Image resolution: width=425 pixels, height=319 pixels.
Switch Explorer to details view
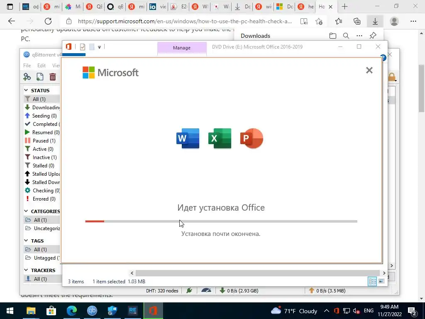372,281
